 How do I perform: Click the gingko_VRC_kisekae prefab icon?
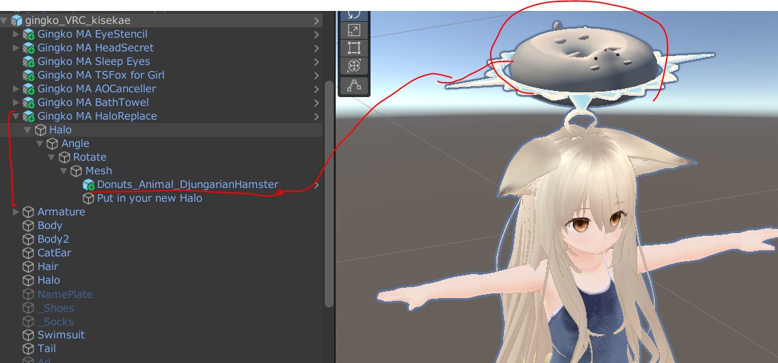[x=17, y=21]
